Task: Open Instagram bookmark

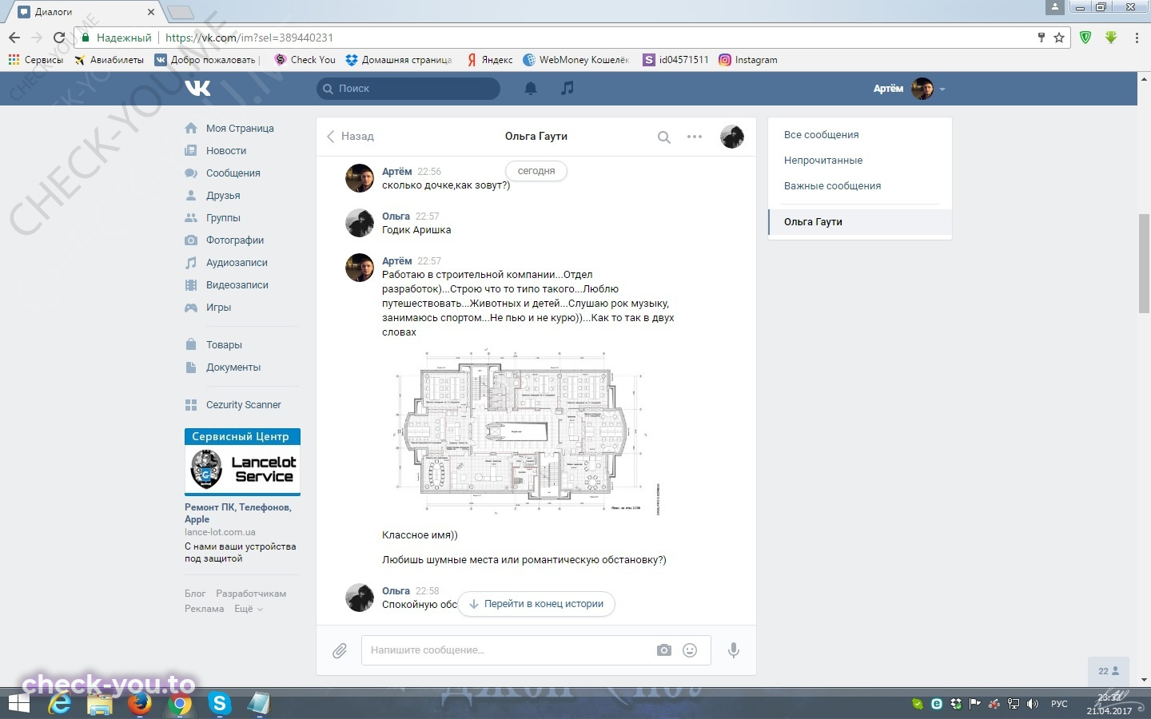Action: pyautogui.click(x=747, y=60)
